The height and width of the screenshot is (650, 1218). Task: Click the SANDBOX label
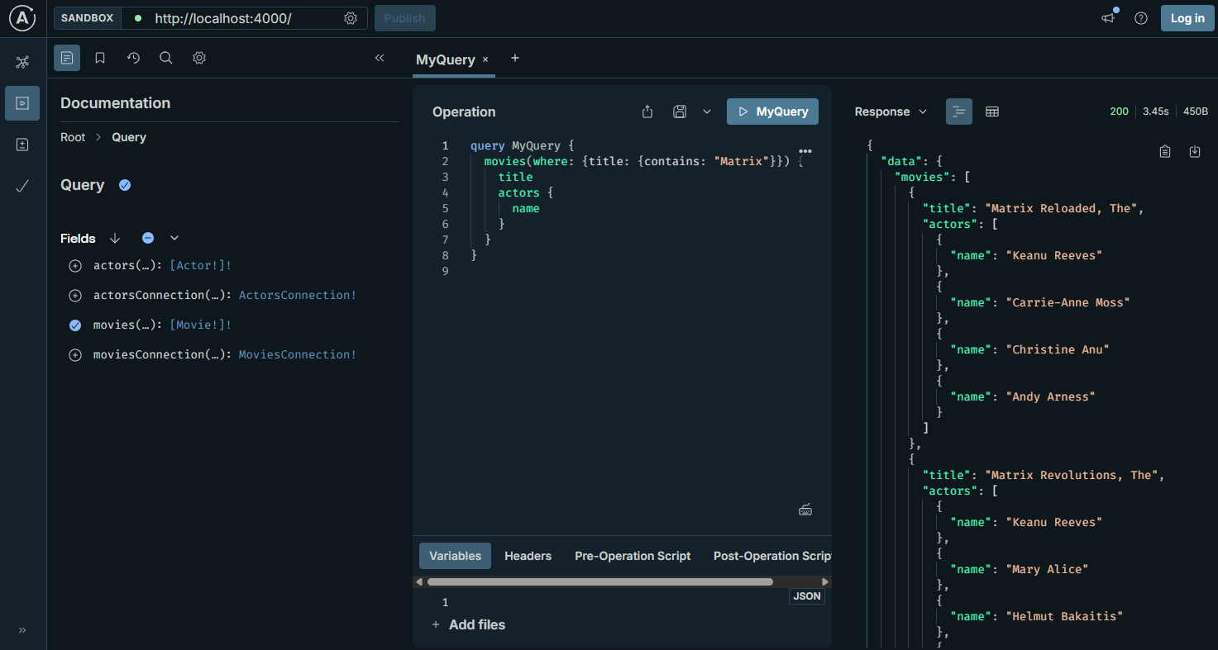click(88, 18)
